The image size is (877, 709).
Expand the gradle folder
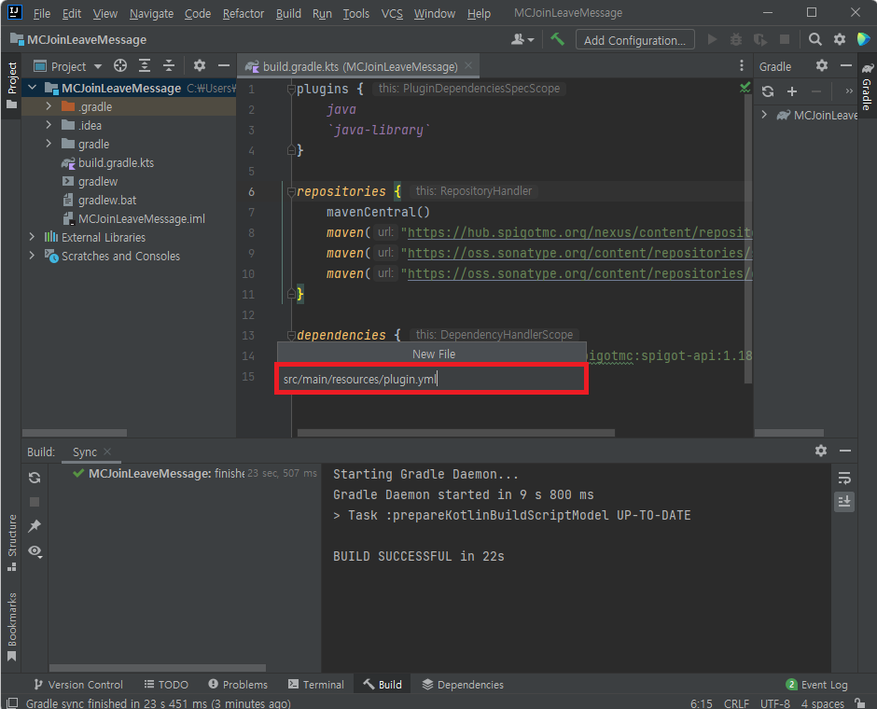(x=49, y=144)
